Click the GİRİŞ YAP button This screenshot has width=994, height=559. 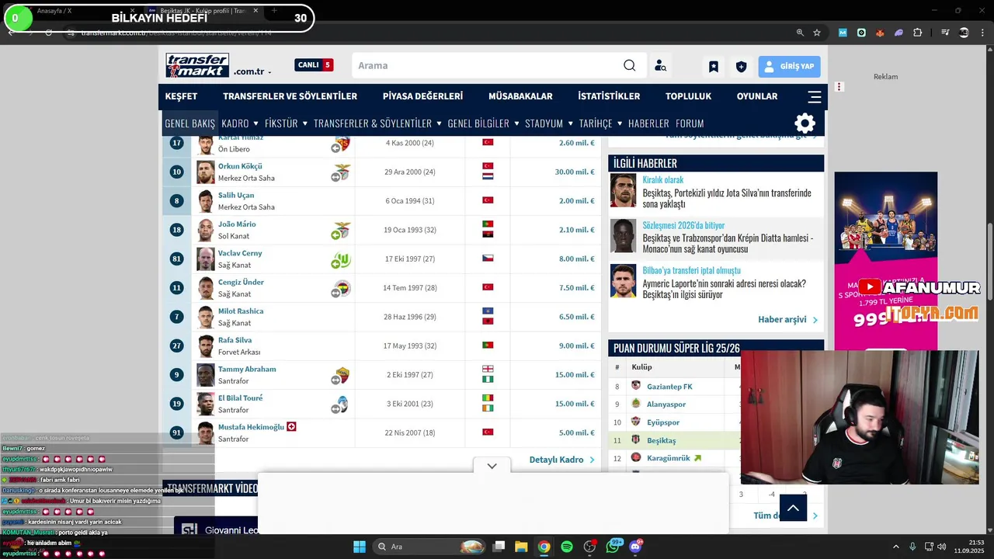click(789, 67)
